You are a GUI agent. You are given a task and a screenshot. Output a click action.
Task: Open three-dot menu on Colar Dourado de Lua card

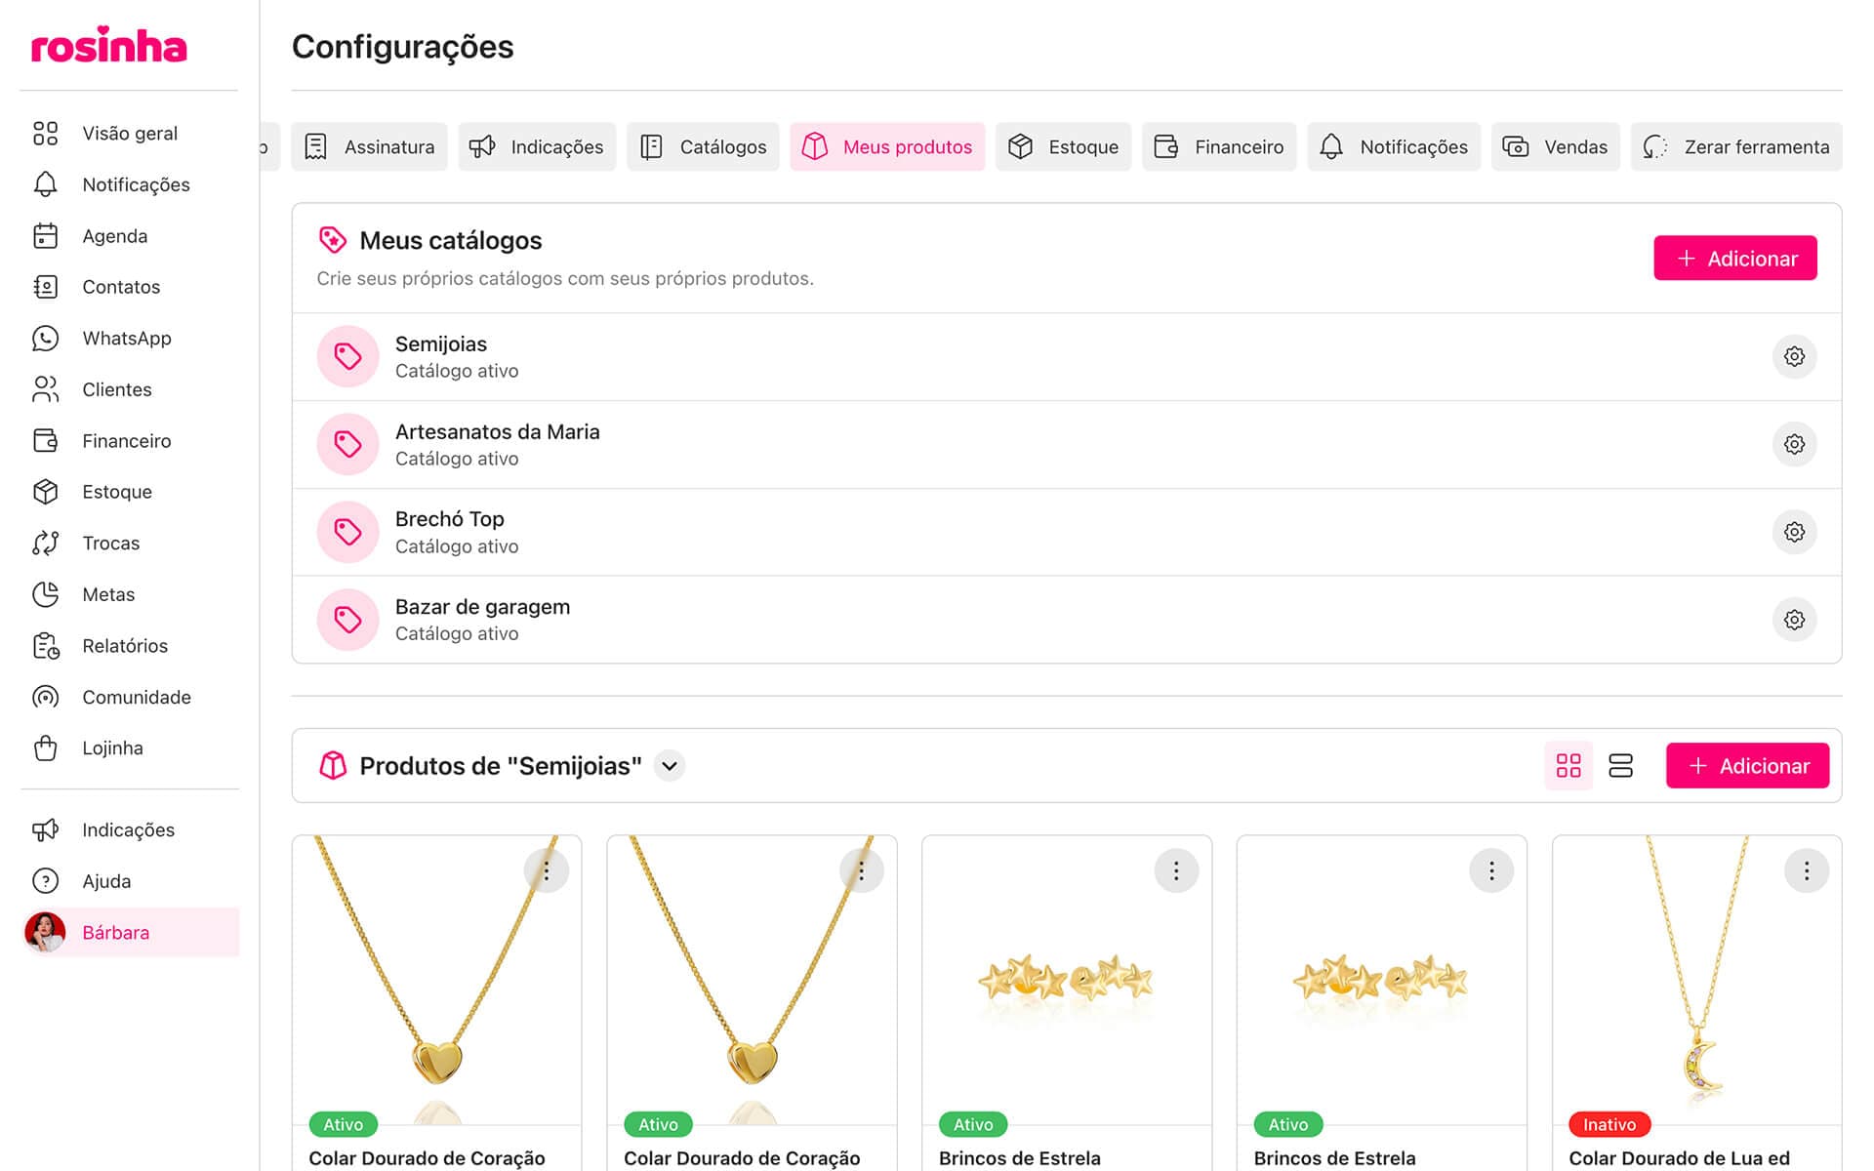click(x=1806, y=870)
